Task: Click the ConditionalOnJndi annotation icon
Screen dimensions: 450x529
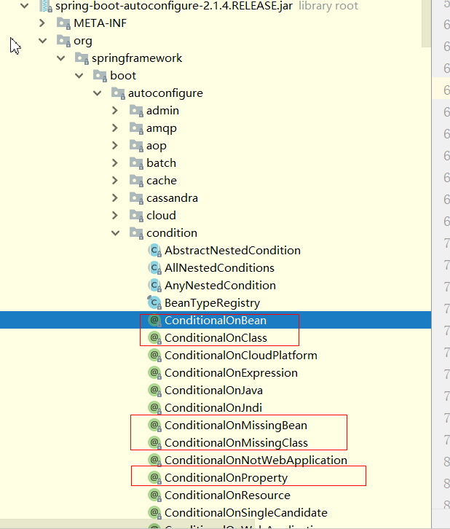Action: (154, 408)
